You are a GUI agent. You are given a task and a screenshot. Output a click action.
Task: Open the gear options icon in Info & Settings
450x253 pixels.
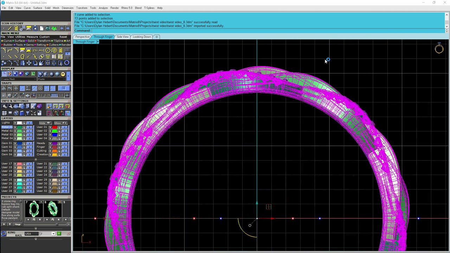[x=4, y=106]
